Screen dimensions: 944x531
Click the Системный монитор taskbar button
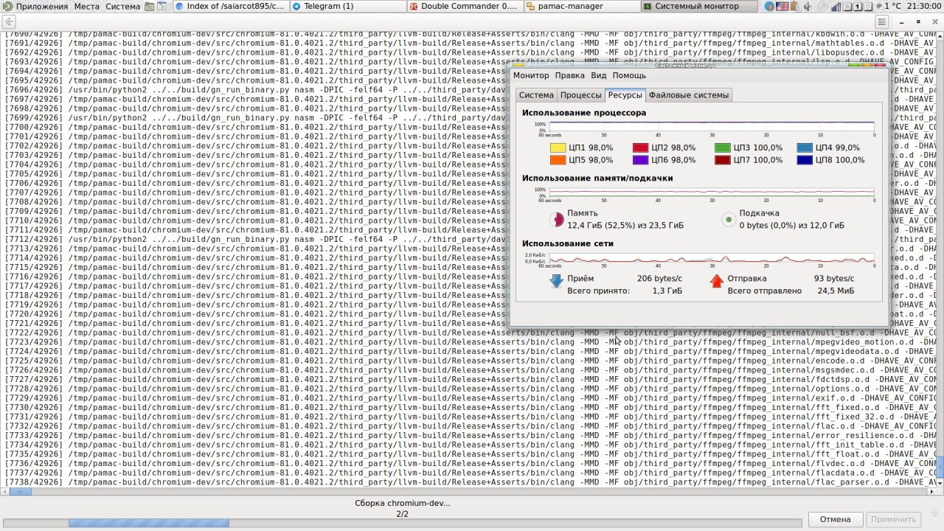click(x=698, y=7)
